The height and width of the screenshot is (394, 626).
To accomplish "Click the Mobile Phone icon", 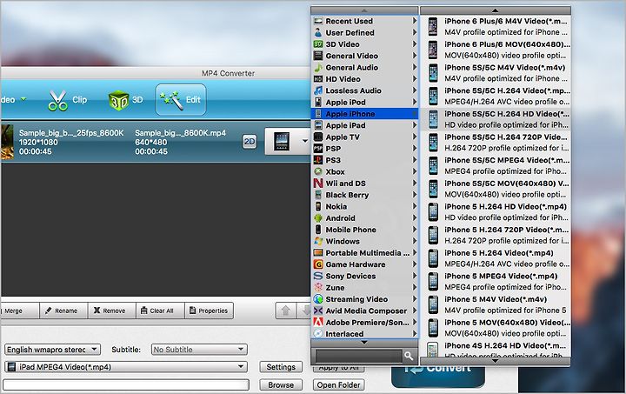I will point(318,229).
